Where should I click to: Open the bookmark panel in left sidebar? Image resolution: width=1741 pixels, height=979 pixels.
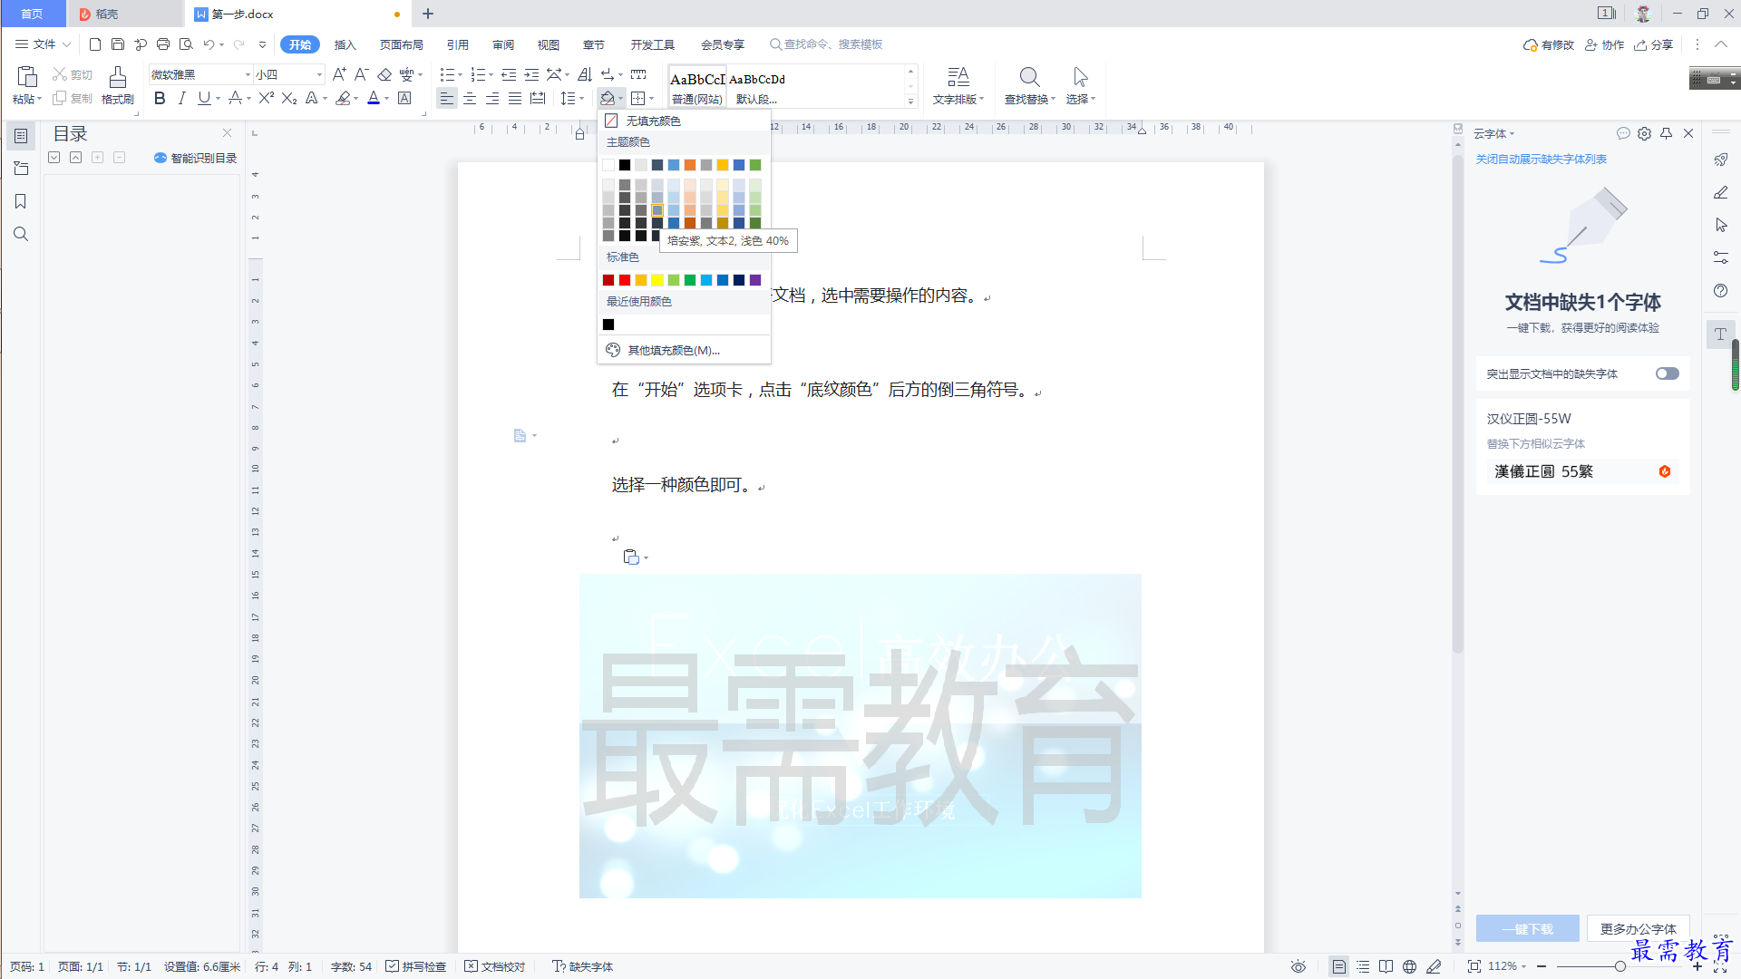click(21, 201)
